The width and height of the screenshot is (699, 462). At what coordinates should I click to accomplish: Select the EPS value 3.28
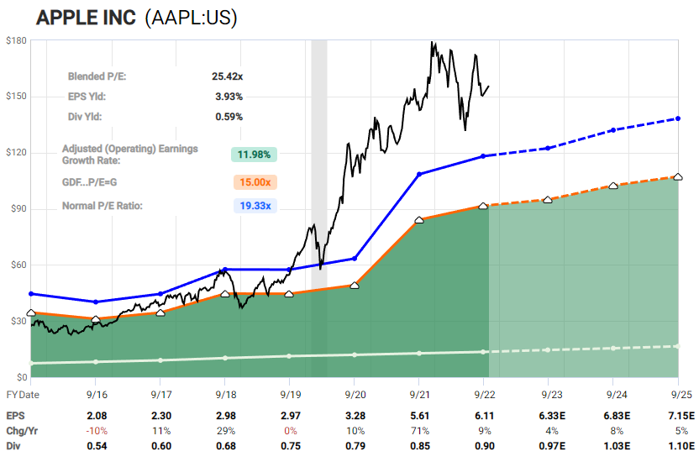tap(355, 416)
